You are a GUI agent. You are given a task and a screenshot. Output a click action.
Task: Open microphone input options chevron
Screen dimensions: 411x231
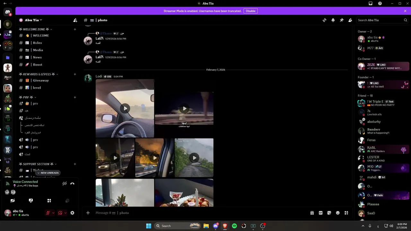tap(53, 213)
